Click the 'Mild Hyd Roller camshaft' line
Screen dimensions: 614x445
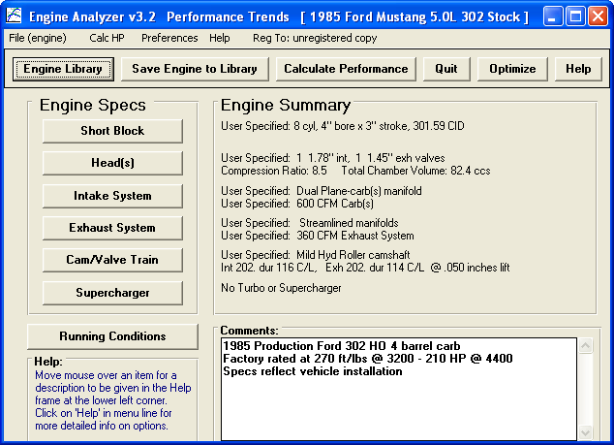(316, 255)
